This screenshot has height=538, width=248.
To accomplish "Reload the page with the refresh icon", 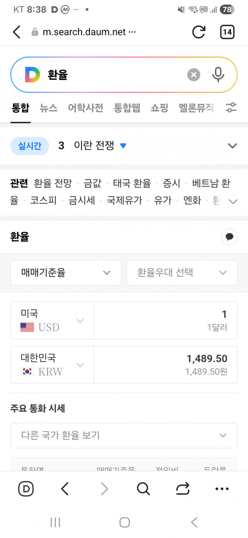I will pos(199,32).
